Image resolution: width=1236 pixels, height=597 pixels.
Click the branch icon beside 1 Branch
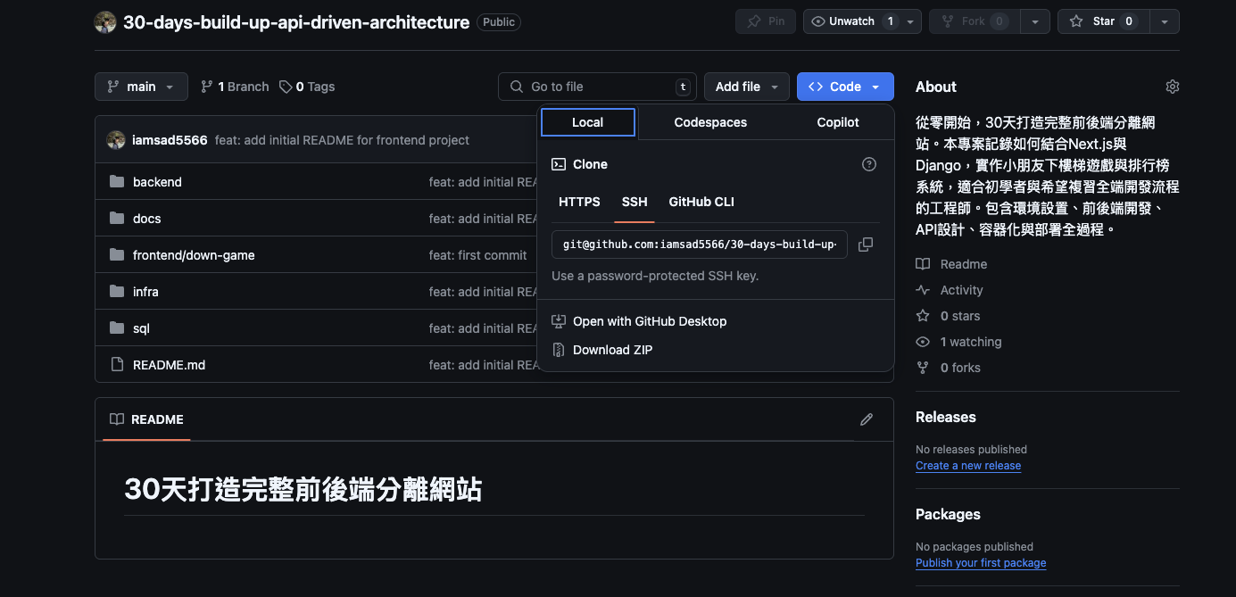[207, 87]
